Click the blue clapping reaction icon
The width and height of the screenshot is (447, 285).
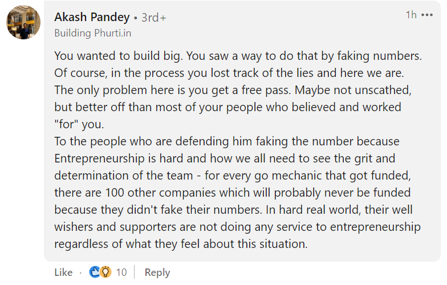(x=94, y=272)
